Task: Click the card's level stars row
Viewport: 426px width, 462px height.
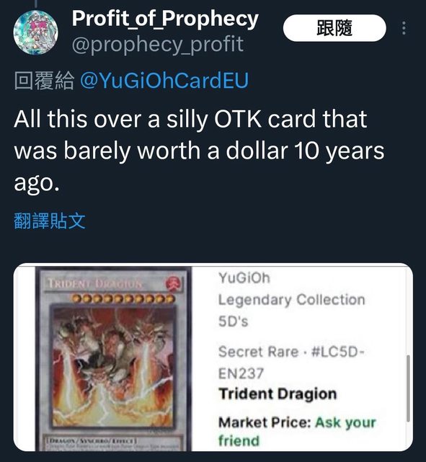Action: tap(124, 298)
